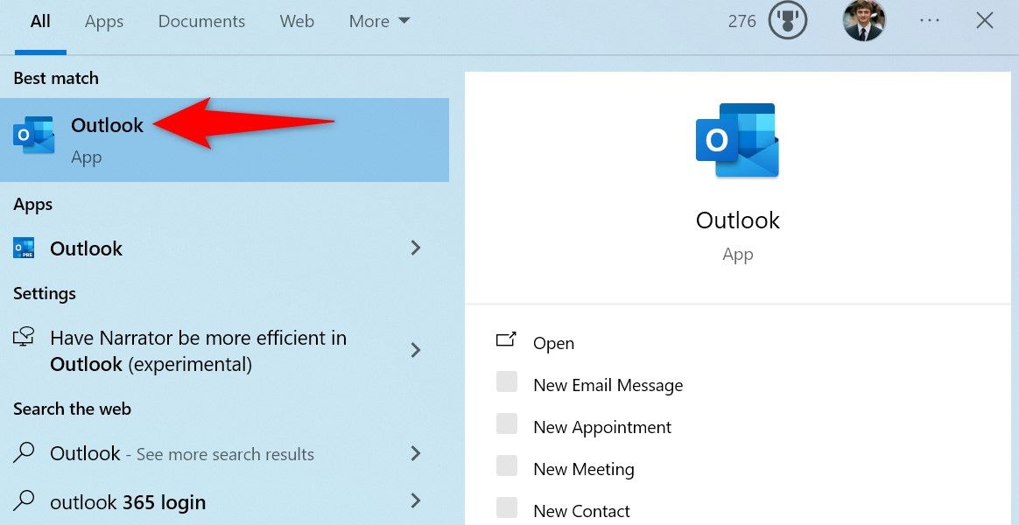Click the New Appointment icon
The image size is (1019, 525).
pos(508,424)
